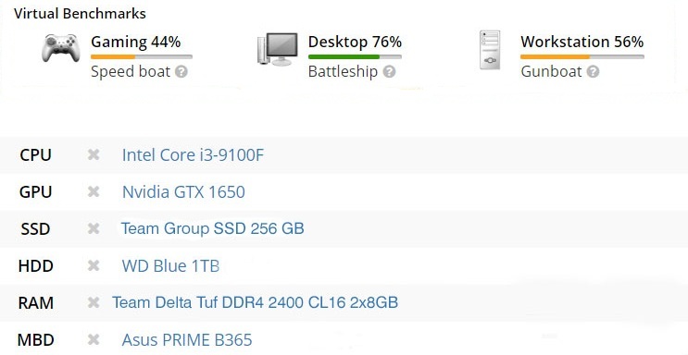The width and height of the screenshot is (688, 355).
Task: Remove the CPU component with X
Action: pyautogui.click(x=94, y=154)
